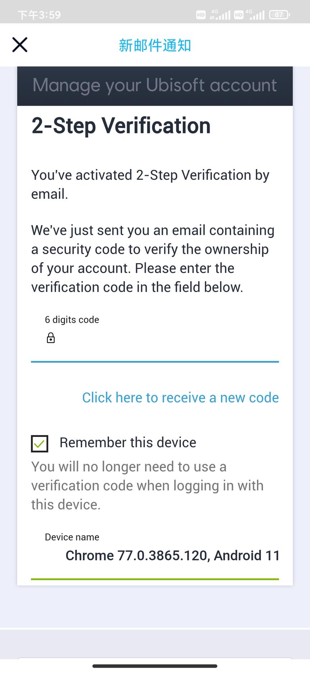Tap the green underline under the device name

click(x=155, y=579)
